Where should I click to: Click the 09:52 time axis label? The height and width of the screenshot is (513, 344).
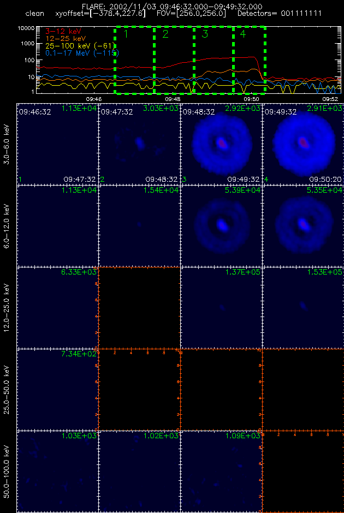point(330,98)
